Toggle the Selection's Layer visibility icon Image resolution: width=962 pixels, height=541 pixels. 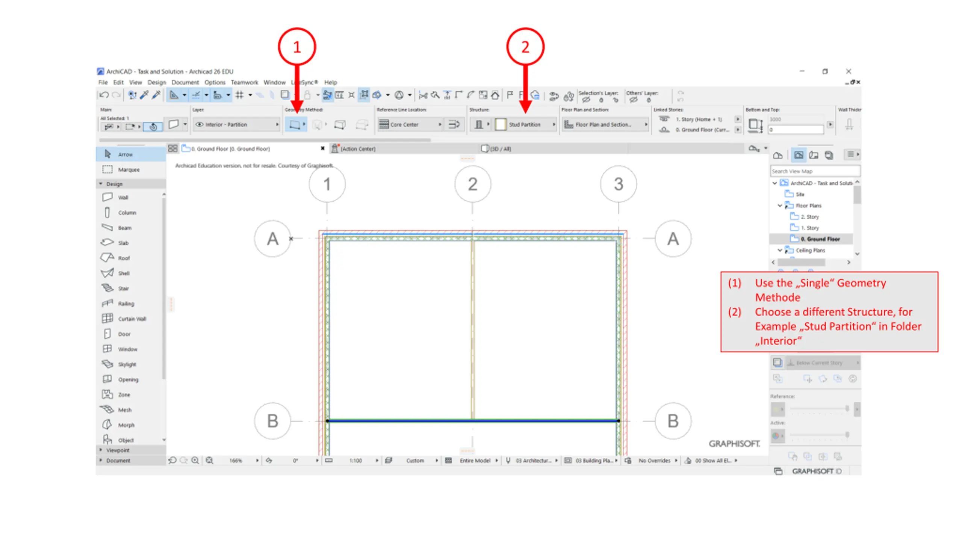pos(586,100)
